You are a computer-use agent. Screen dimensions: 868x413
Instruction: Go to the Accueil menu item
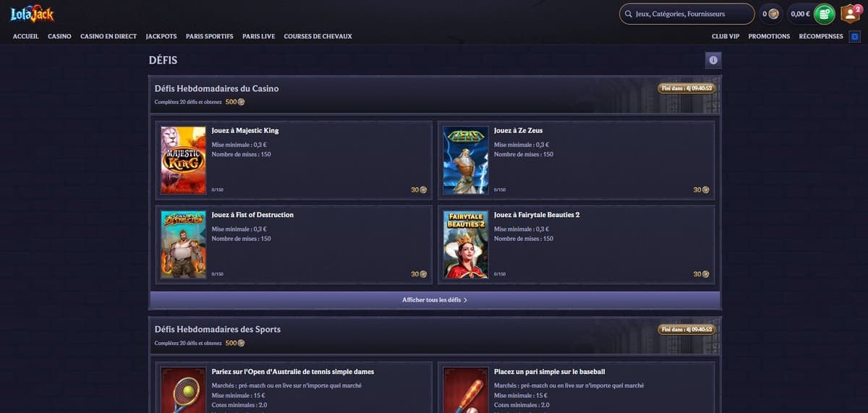coord(26,36)
